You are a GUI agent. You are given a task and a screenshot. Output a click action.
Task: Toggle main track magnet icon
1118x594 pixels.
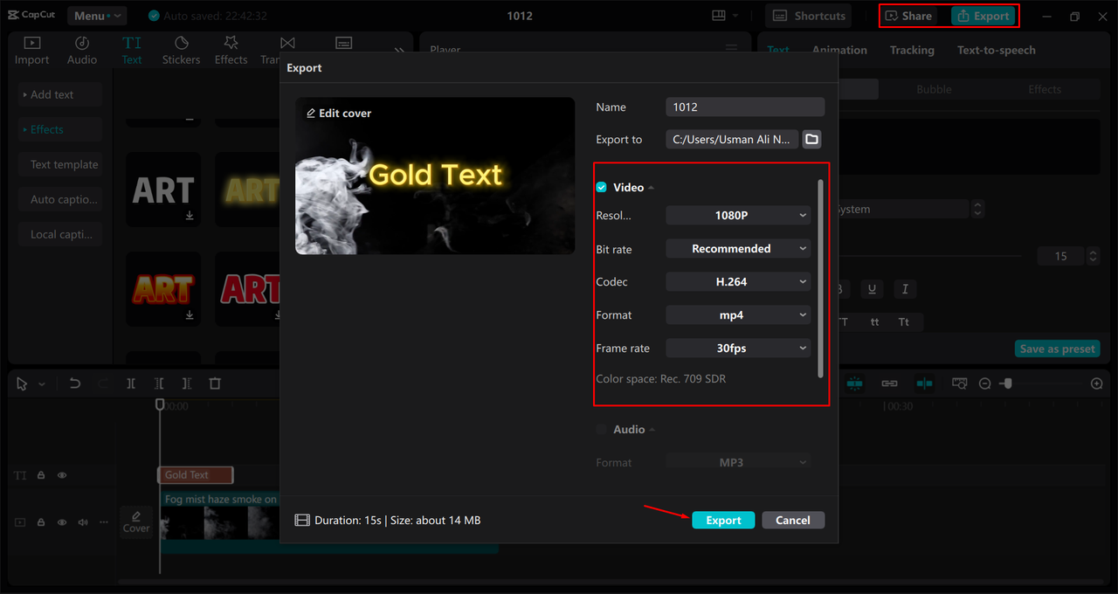click(855, 383)
